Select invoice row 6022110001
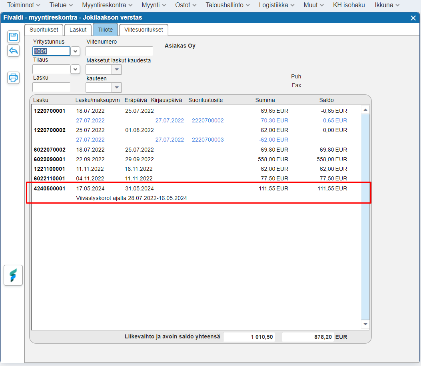 [196, 178]
